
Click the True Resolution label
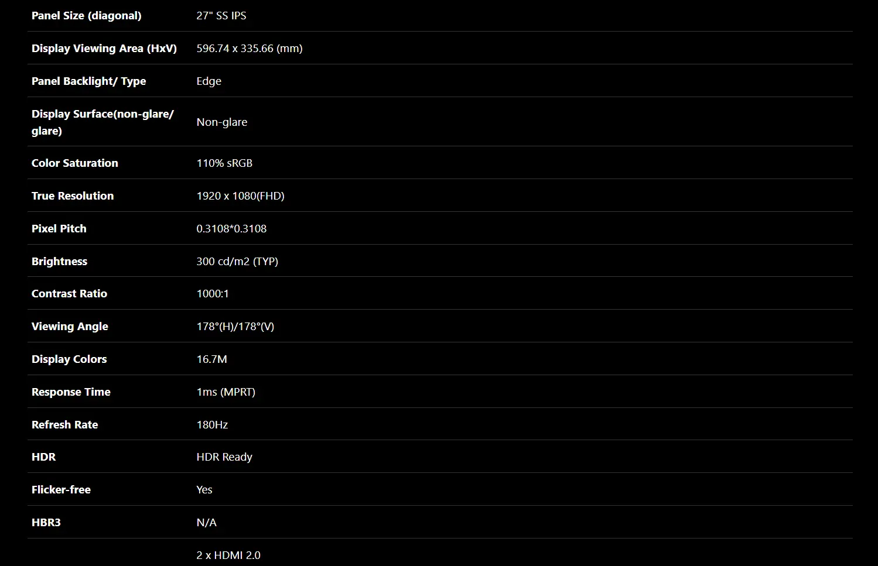tap(72, 196)
